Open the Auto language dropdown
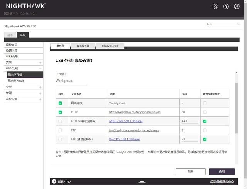This screenshot has height=189, width=247. (223, 24)
